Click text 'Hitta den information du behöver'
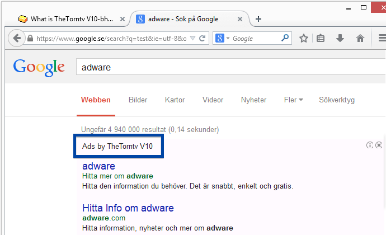 coord(134,186)
